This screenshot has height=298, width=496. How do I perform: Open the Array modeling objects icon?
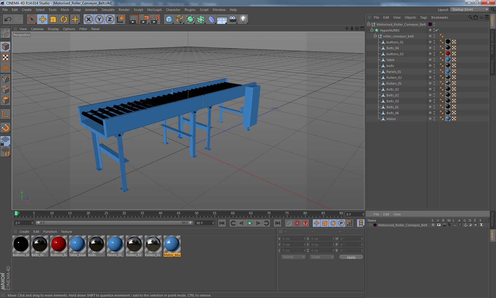(x=201, y=19)
